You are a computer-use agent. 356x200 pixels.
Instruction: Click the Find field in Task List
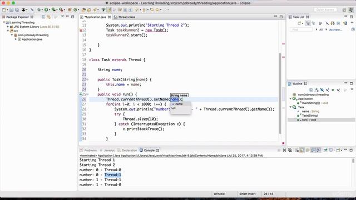pyautogui.click(x=301, y=29)
